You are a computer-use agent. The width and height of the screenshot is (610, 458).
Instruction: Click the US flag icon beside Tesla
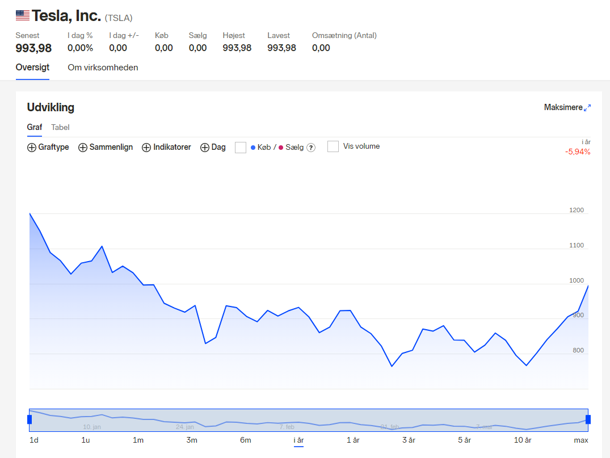coord(23,15)
